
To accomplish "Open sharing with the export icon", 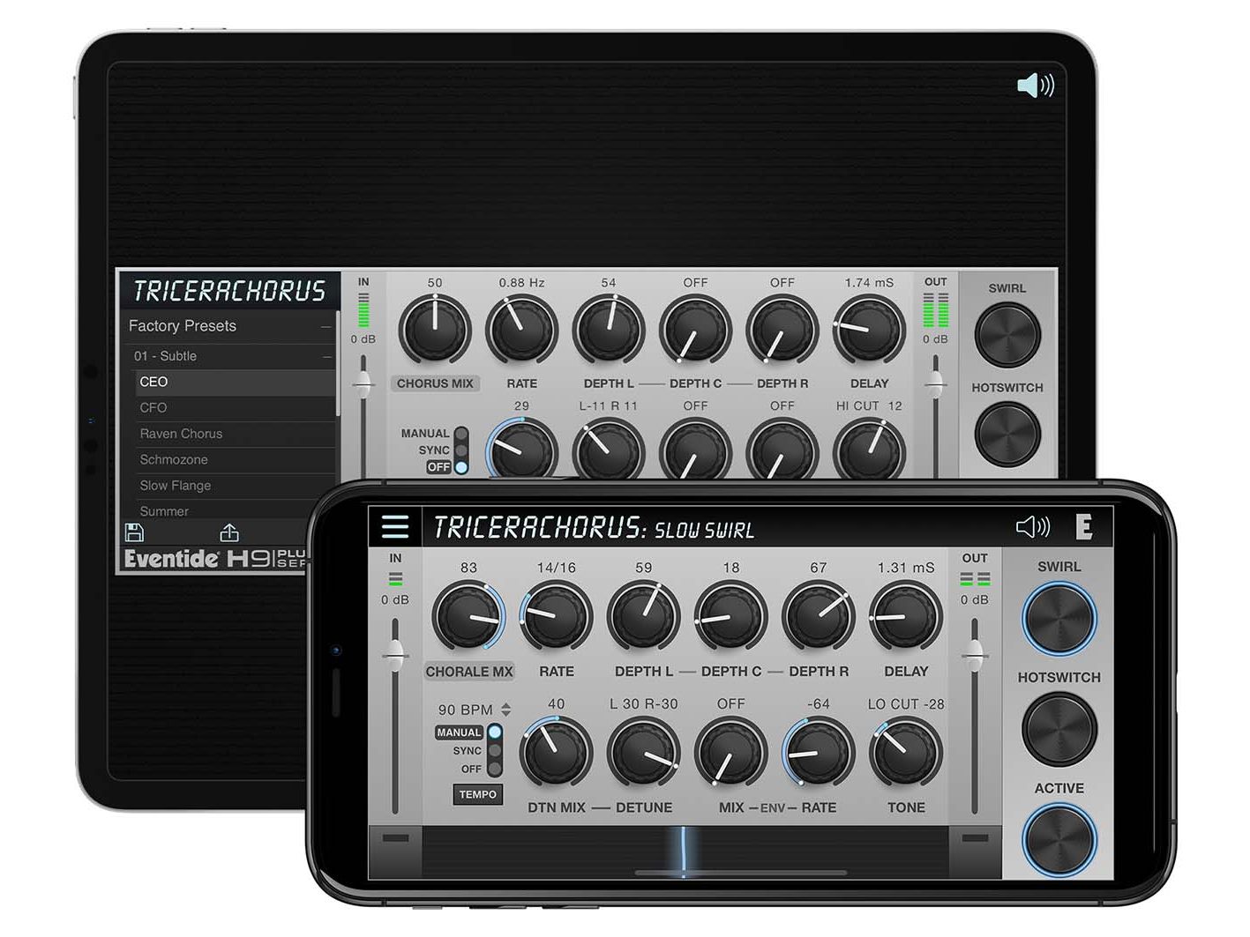I will click(229, 532).
